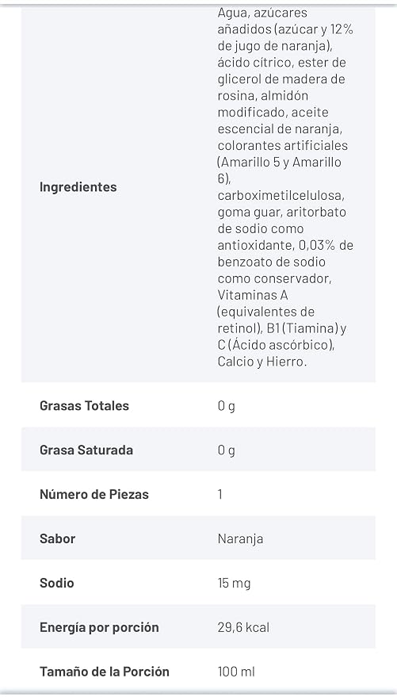Click the Sabor row label
Screen dimensions: 397x697
57,538
